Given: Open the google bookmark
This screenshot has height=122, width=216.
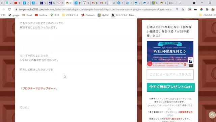Looking at the screenshot, I should [14, 15].
